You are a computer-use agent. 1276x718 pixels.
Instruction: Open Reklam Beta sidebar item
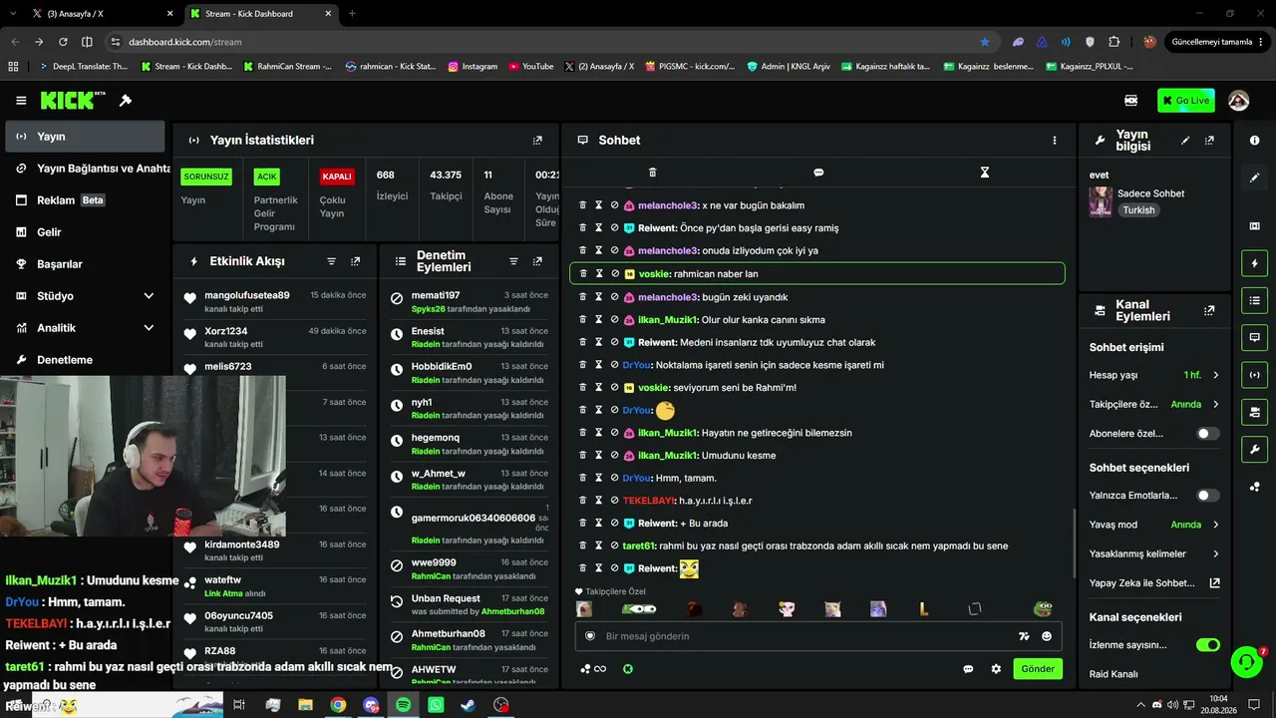(85, 200)
